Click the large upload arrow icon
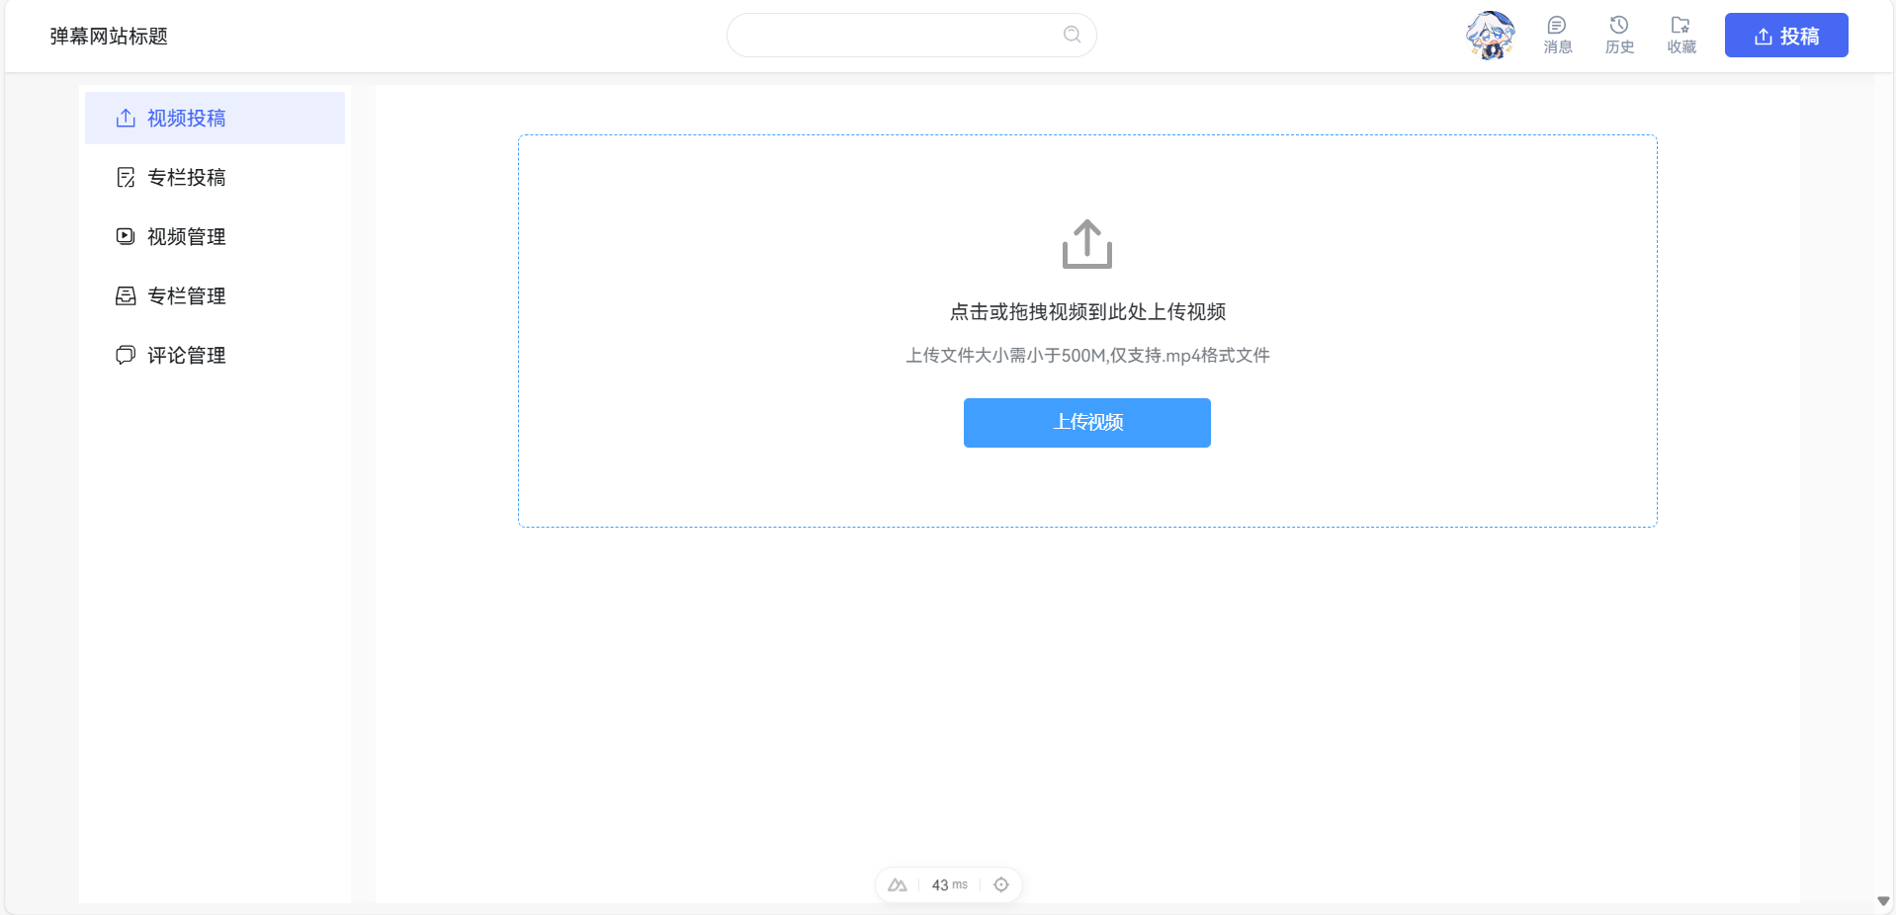Viewport: 1896px width, 915px height. (x=1087, y=244)
